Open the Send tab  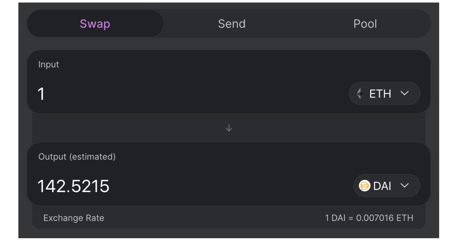click(232, 24)
